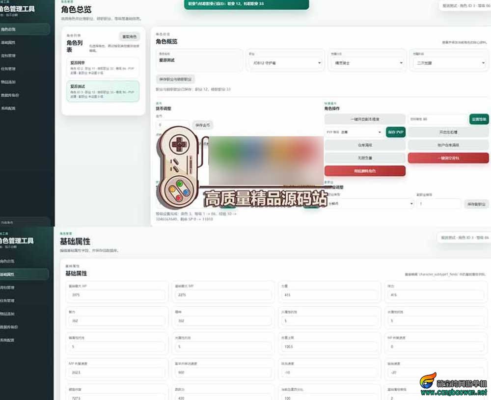Focus the sub-job level input field
This screenshot has height=400, width=491.
[438, 204]
